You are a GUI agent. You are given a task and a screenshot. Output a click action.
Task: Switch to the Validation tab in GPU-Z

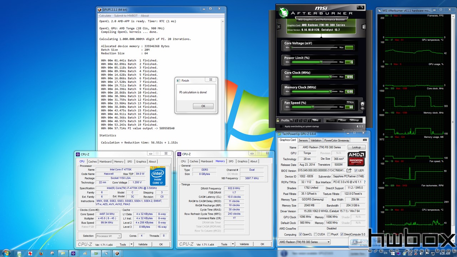click(316, 140)
